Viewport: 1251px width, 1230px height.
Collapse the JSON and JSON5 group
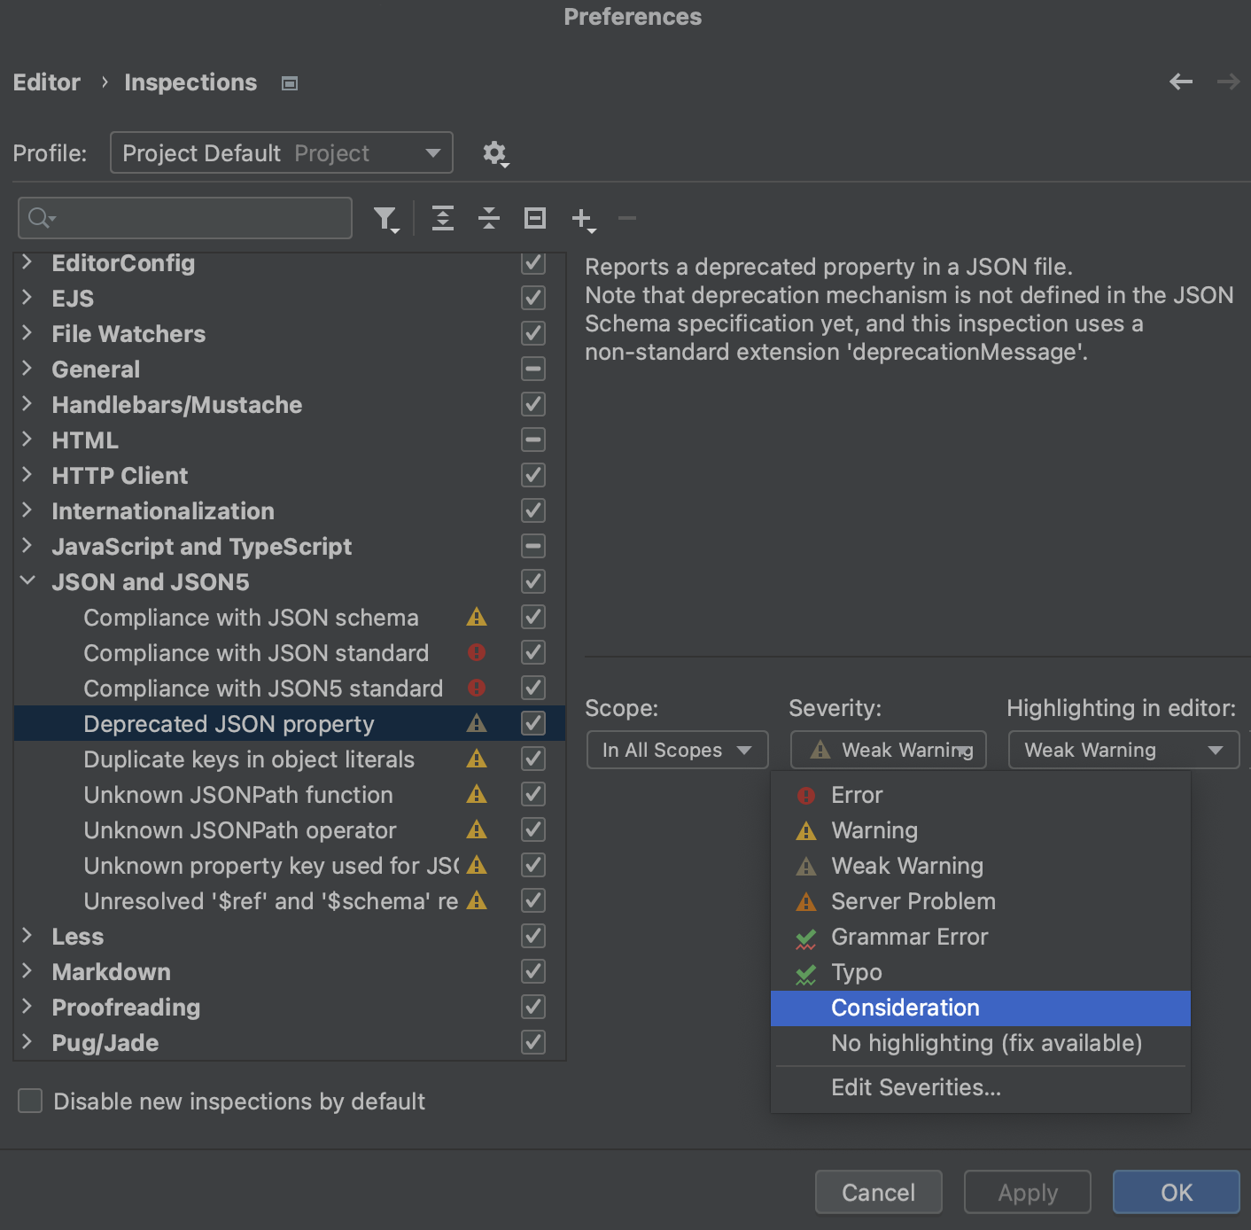tap(27, 581)
